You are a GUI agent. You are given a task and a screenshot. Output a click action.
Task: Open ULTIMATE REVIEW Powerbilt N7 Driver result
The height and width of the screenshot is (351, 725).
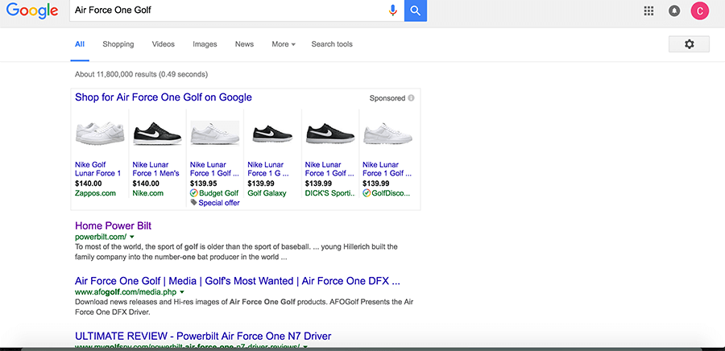tap(203, 336)
